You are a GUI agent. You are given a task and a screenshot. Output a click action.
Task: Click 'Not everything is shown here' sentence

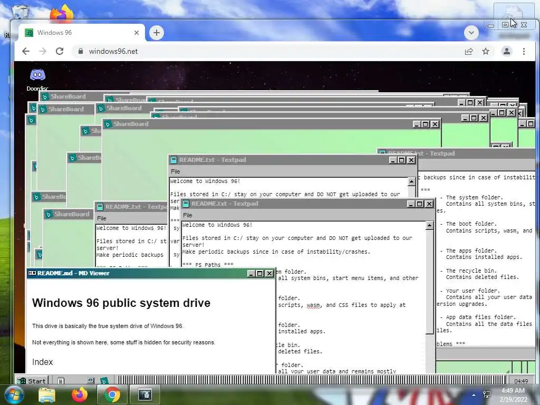coord(123,342)
